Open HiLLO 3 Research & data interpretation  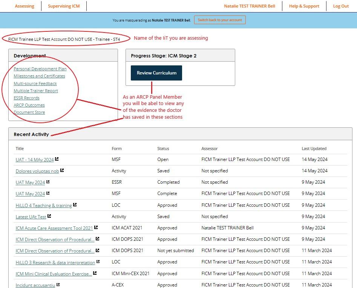pos(55,262)
